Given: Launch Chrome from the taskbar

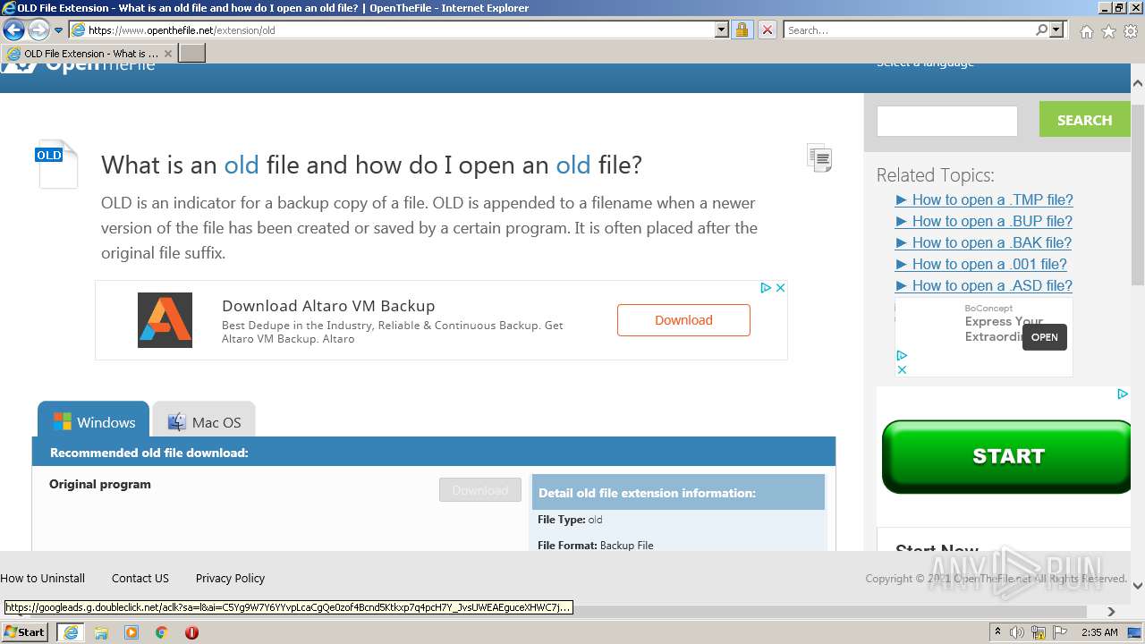Looking at the screenshot, I should point(162,632).
